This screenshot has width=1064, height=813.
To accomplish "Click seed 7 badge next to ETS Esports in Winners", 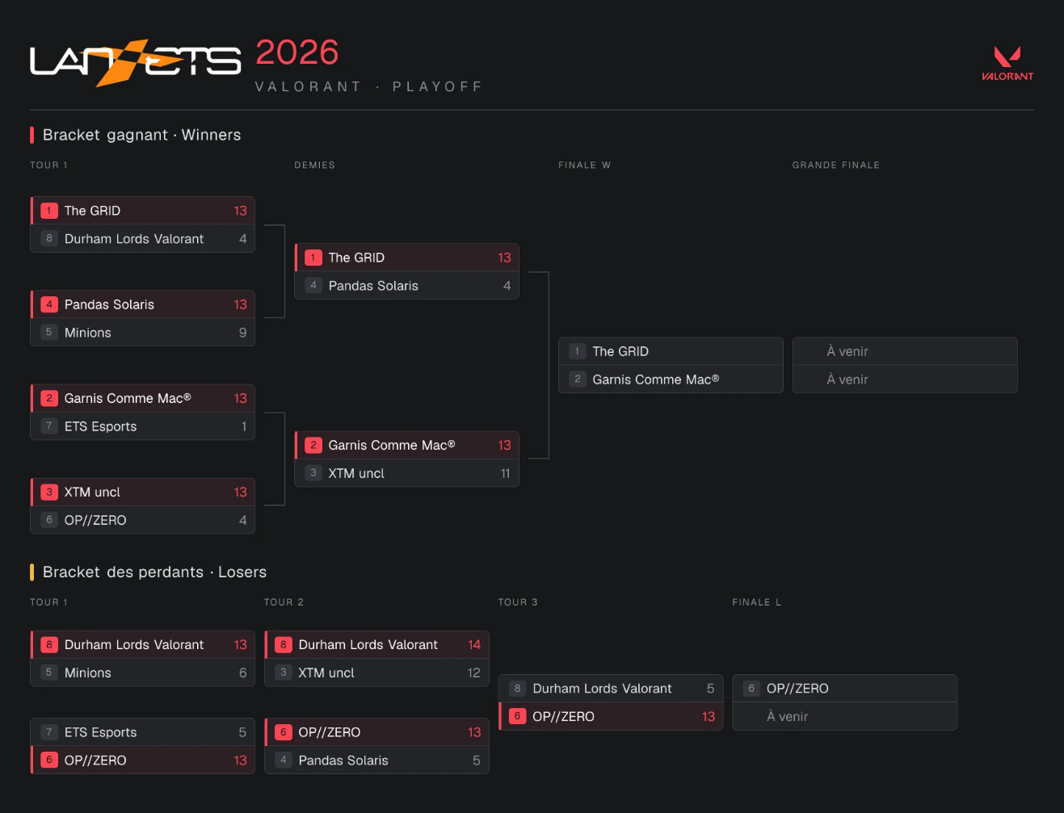I will (49, 425).
